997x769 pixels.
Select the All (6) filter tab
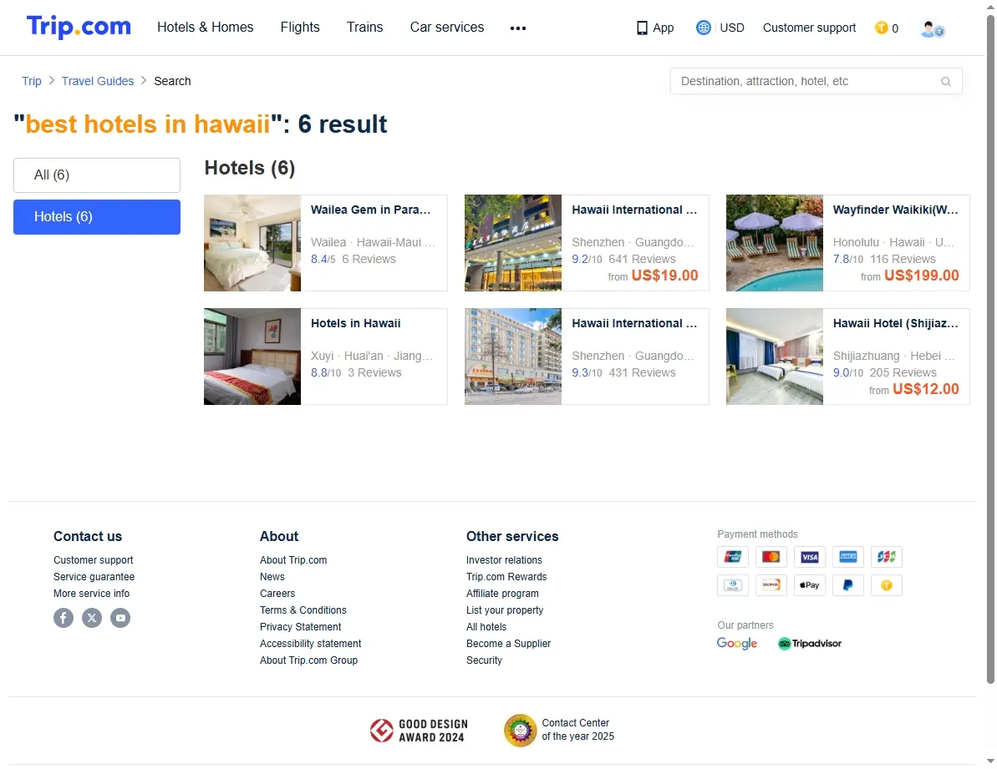click(97, 175)
